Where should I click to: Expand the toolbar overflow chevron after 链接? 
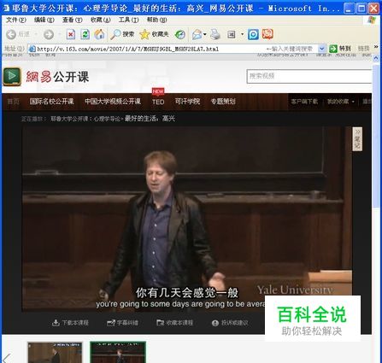coord(376,47)
